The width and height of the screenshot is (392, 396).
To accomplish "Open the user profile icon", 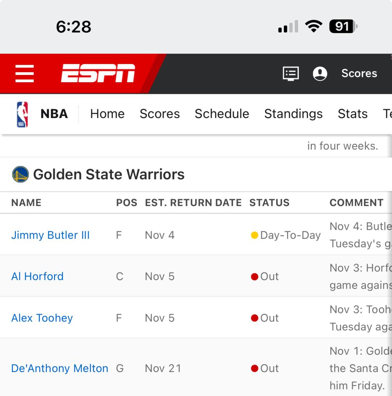I will pyautogui.click(x=320, y=74).
